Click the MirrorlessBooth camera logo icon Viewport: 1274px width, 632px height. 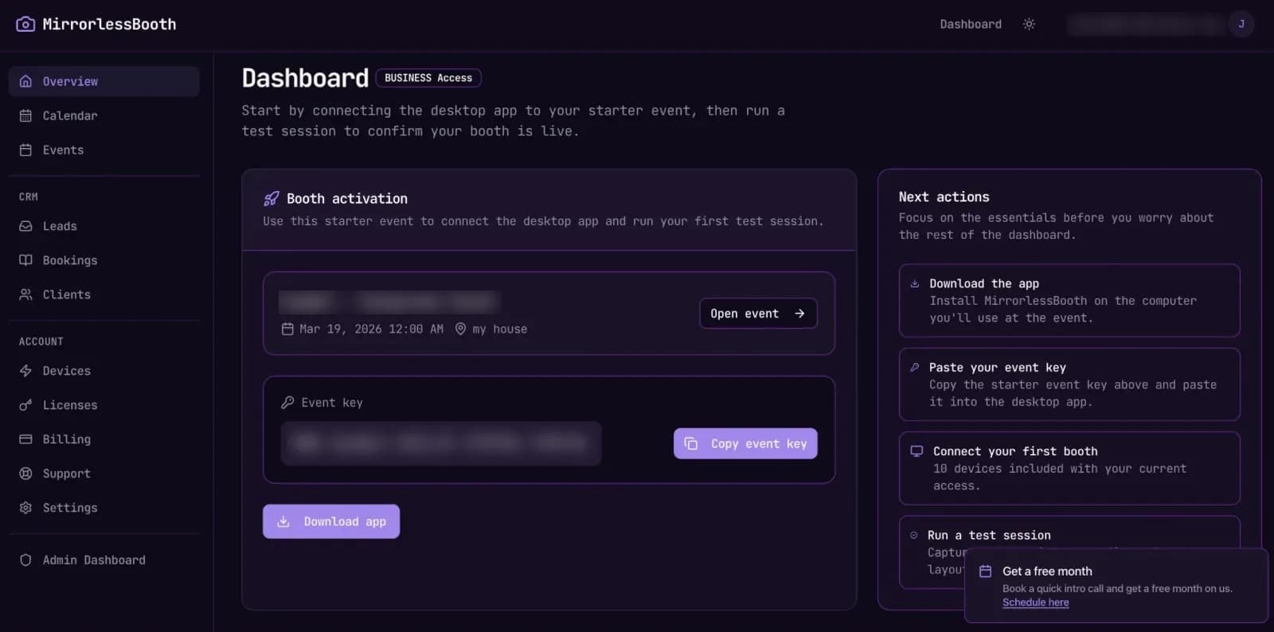(25, 24)
